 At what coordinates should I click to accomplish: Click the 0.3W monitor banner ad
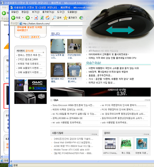[x=100, y=92]
